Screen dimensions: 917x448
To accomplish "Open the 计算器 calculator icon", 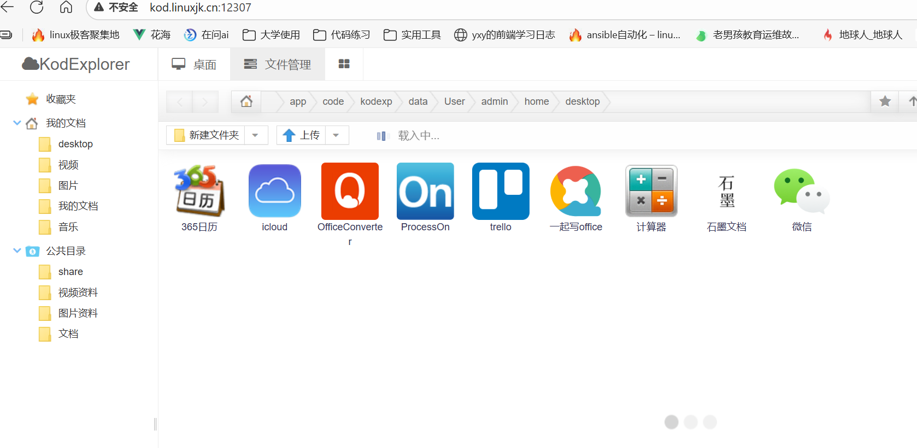I will pyautogui.click(x=651, y=192).
